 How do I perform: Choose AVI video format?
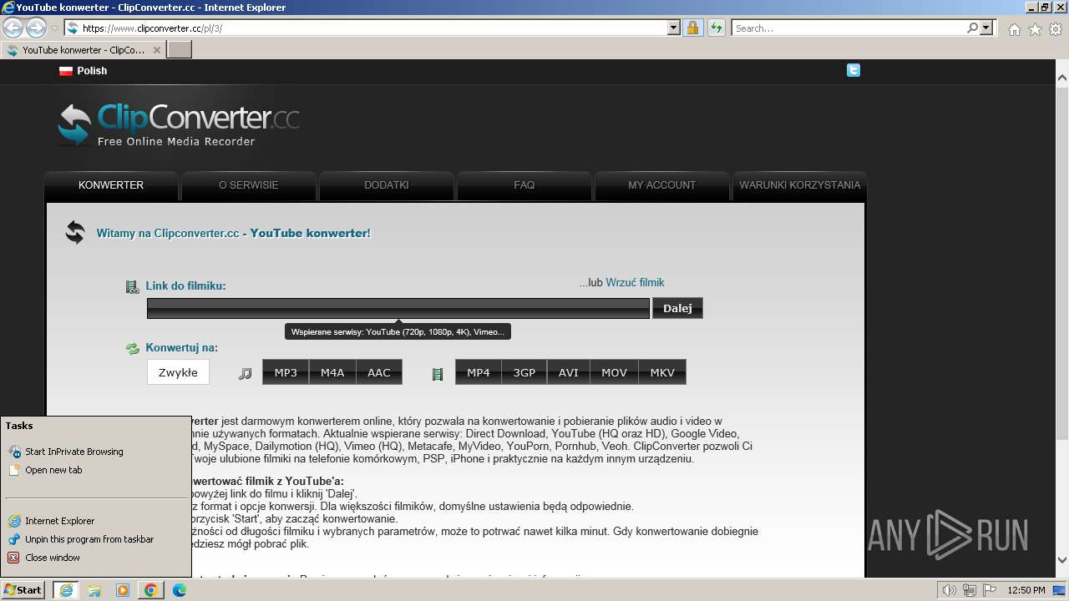click(569, 372)
